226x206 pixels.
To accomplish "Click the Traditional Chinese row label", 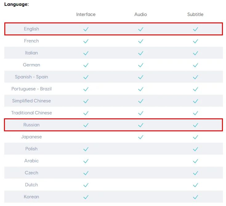I will [x=31, y=113].
